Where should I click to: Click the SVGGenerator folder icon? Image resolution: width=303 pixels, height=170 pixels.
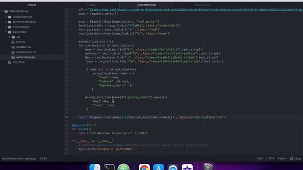coord(9,27)
